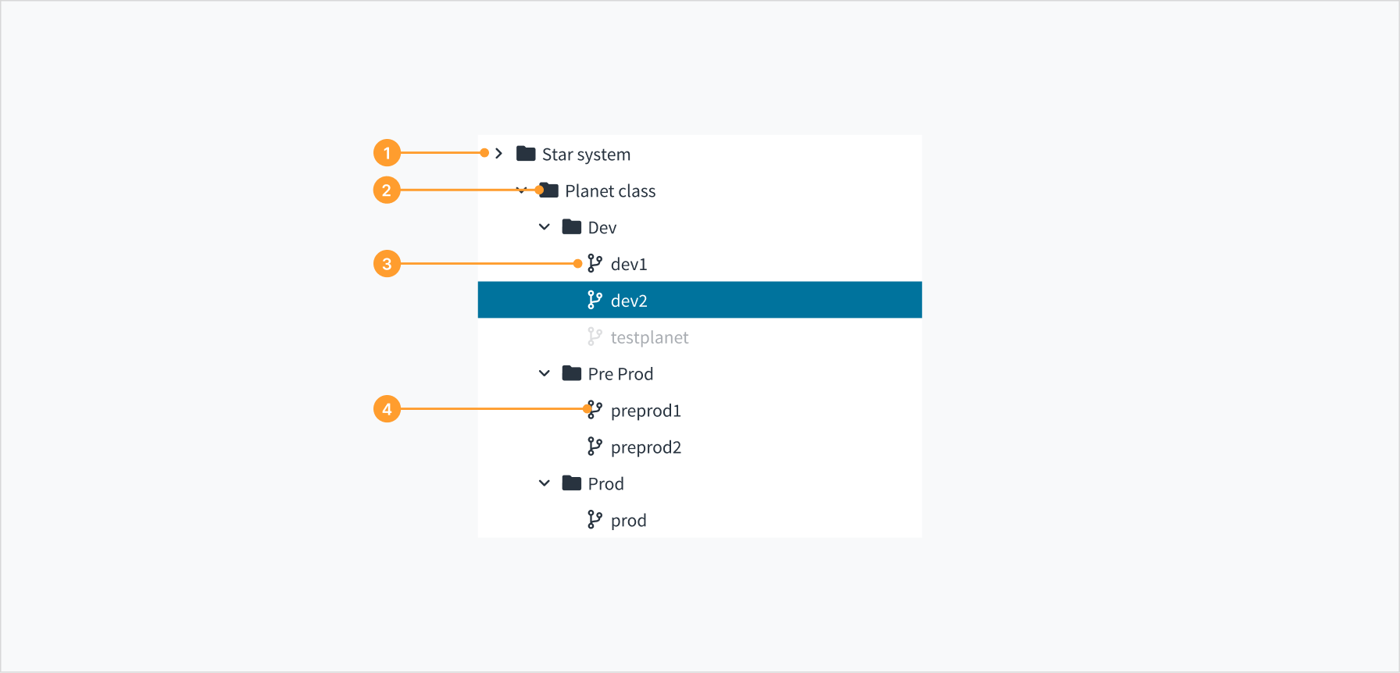This screenshot has height=673, width=1400.
Task: Select the dev1 tree item label
Action: tap(629, 264)
